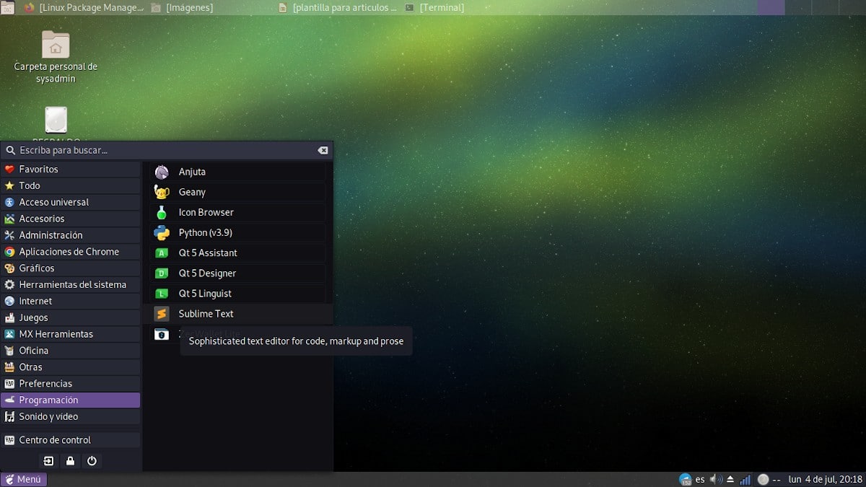Start Anjuta from Programación list
This screenshot has width=866, height=487.
coord(192,172)
